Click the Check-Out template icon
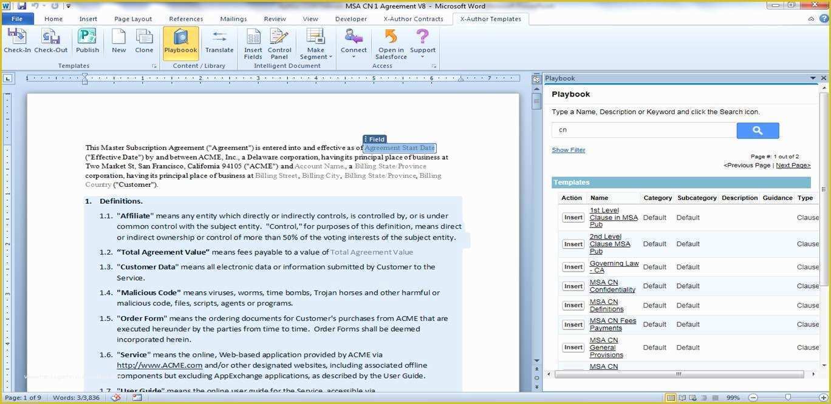This screenshot has height=404, width=831. [51, 41]
